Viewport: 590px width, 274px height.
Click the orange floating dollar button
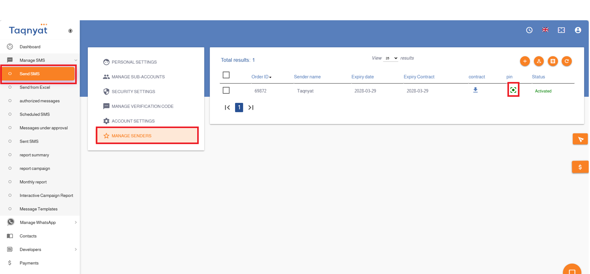click(580, 167)
